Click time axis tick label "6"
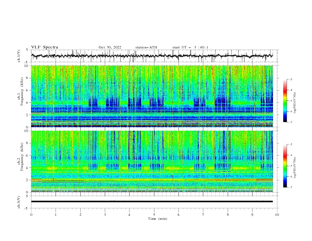This screenshot has height=241, width=312. 178,215
